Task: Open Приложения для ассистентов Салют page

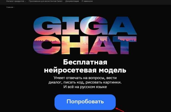Action: coord(46,1)
